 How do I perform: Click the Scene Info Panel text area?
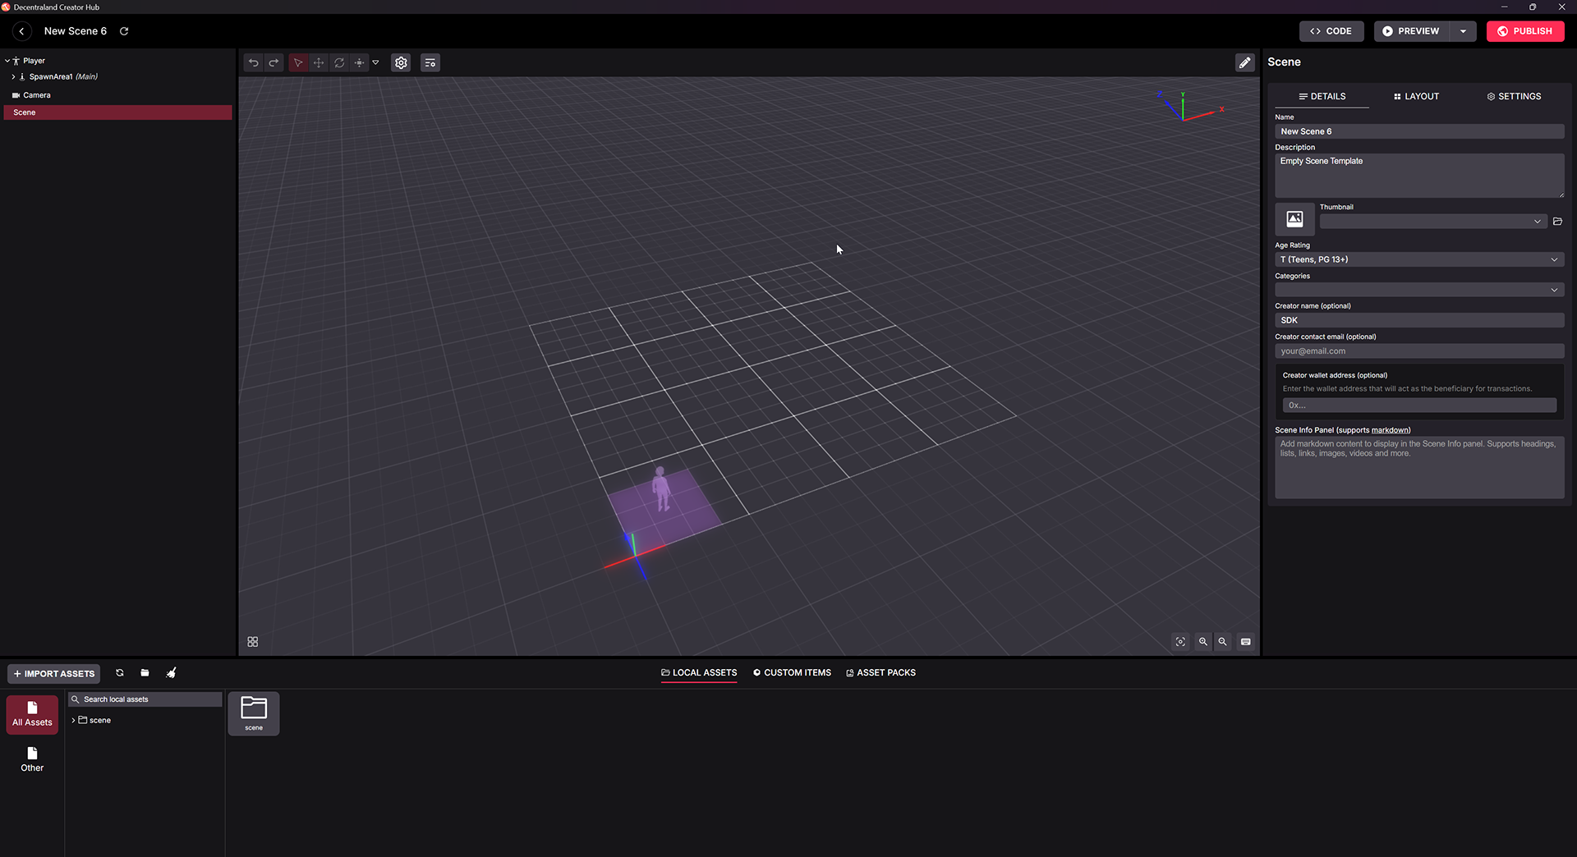[x=1419, y=467]
